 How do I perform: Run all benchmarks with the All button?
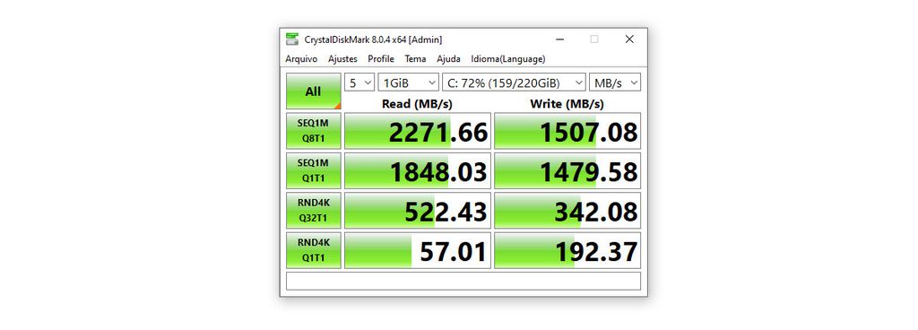pyautogui.click(x=313, y=91)
